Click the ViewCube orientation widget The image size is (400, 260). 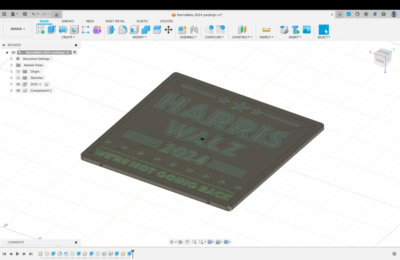(383, 58)
